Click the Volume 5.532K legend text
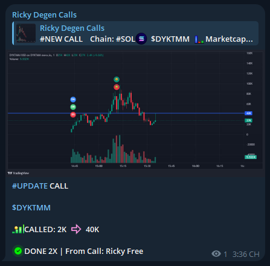The width and height of the screenshot is (270, 266). (x=19, y=59)
